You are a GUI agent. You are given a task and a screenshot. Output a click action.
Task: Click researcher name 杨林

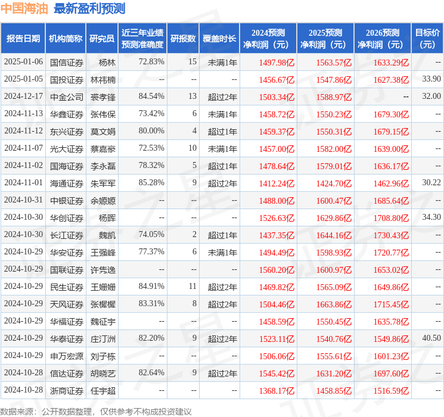(107, 63)
